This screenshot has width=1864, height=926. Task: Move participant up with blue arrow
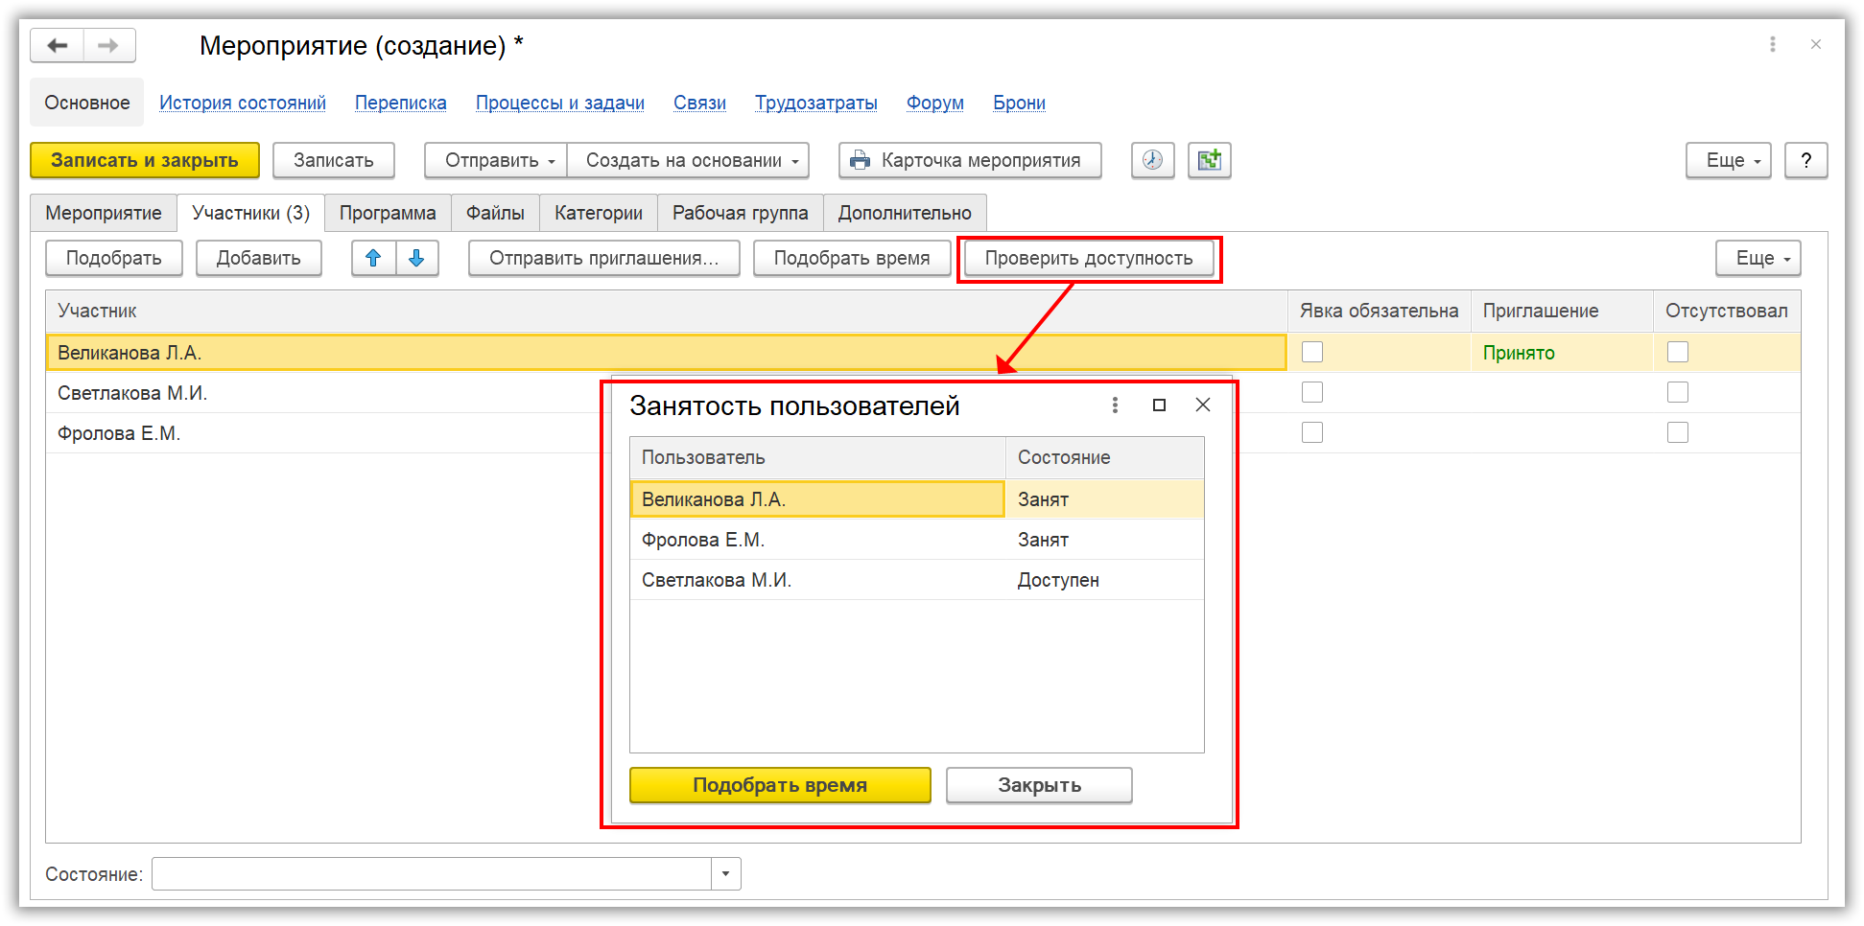click(373, 258)
